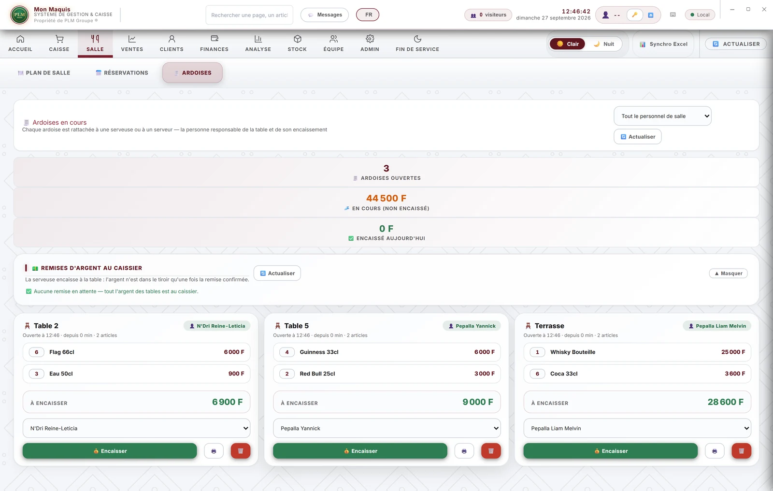Click Encaisser for Table 5
Image resolution: width=773 pixels, height=491 pixels.
(360, 451)
